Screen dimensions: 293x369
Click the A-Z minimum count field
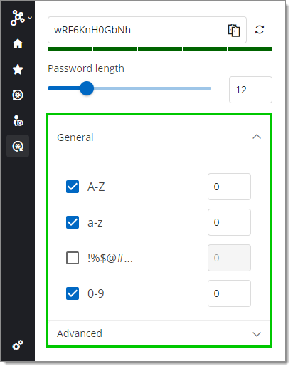click(x=229, y=187)
